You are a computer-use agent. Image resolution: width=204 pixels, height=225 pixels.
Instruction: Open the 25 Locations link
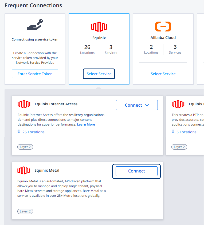pyautogui.click(x=33, y=132)
